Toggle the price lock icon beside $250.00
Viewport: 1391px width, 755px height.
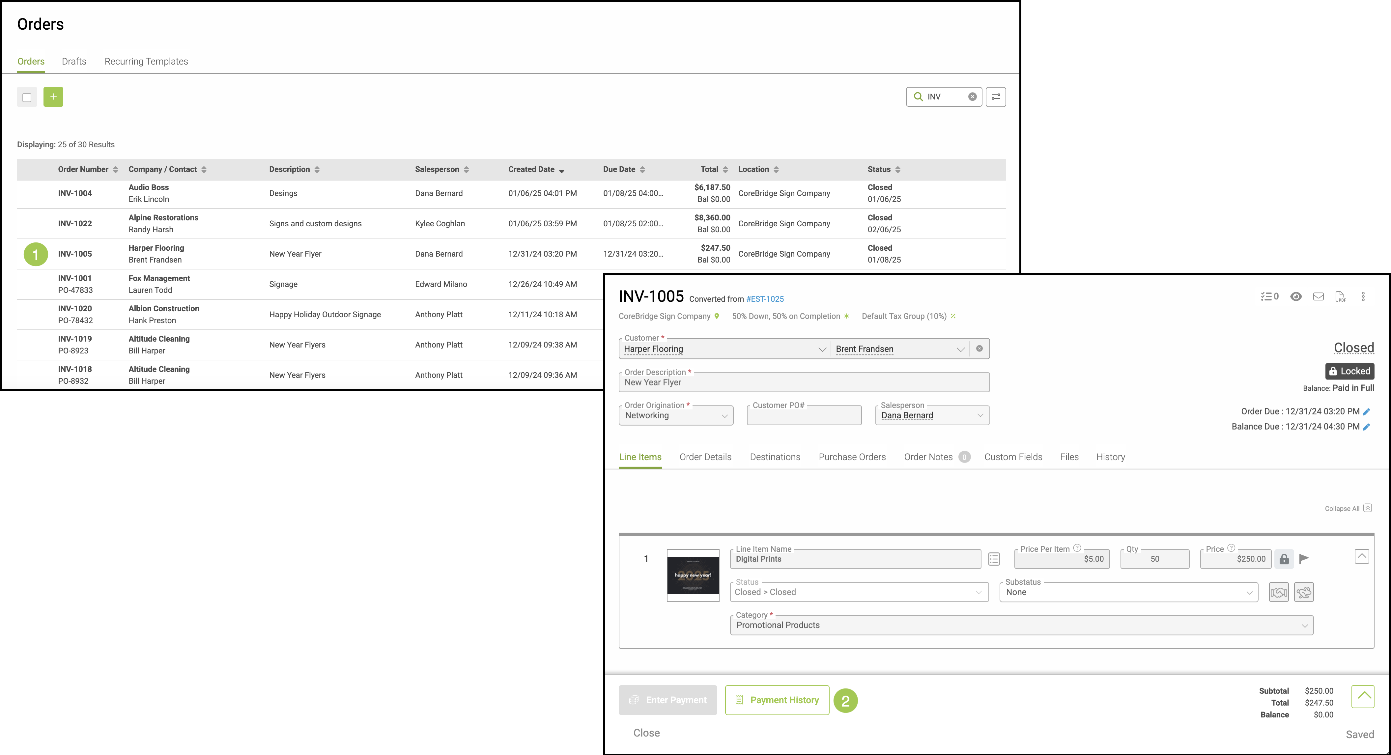coord(1284,559)
